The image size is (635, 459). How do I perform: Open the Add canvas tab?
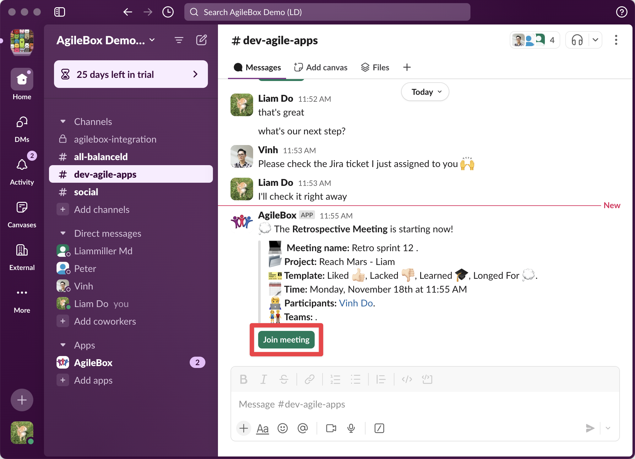pyautogui.click(x=321, y=67)
